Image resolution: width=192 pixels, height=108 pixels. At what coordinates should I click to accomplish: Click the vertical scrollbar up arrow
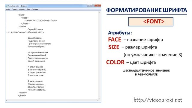tap(100, 12)
